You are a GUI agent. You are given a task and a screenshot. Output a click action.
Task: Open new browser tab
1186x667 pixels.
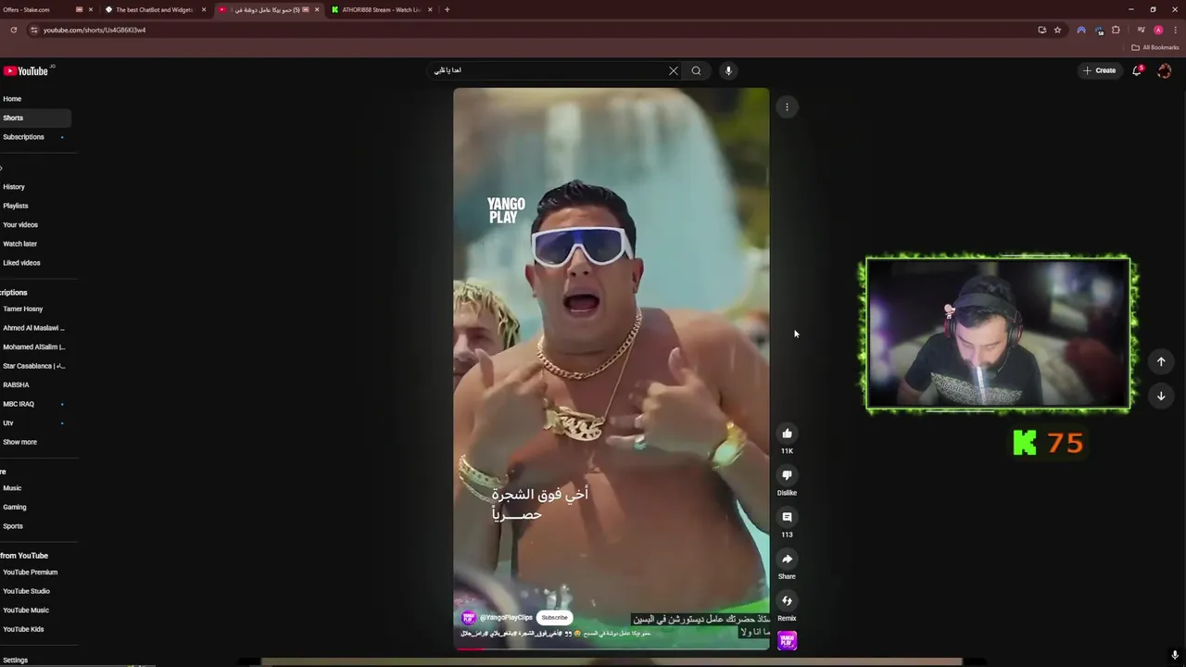(447, 9)
